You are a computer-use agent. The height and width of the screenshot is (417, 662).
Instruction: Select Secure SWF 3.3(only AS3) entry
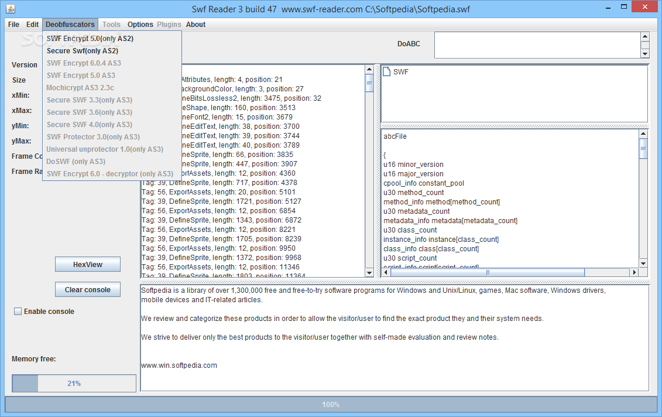click(x=112, y=100)
